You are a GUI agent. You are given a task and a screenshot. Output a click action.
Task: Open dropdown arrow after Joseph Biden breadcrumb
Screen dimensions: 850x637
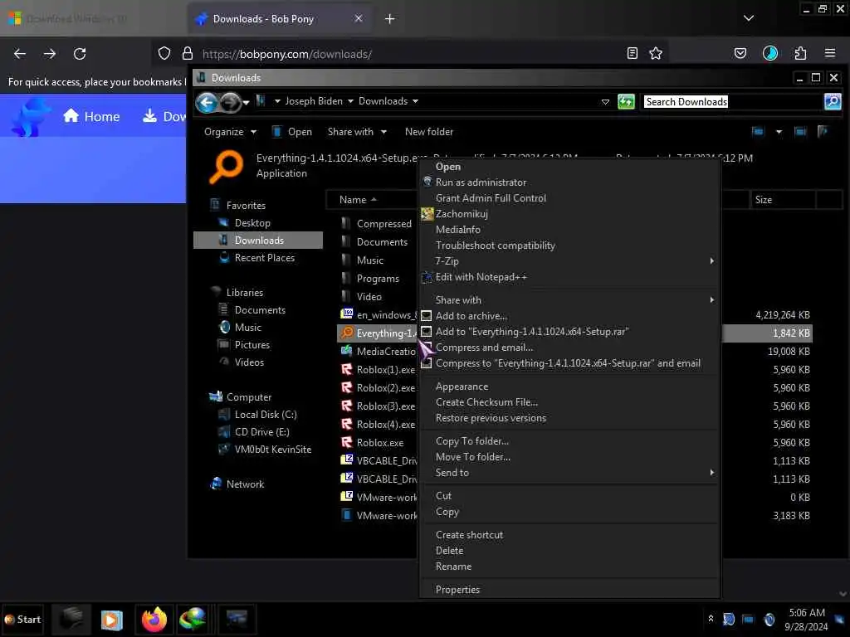coord(351,101)
